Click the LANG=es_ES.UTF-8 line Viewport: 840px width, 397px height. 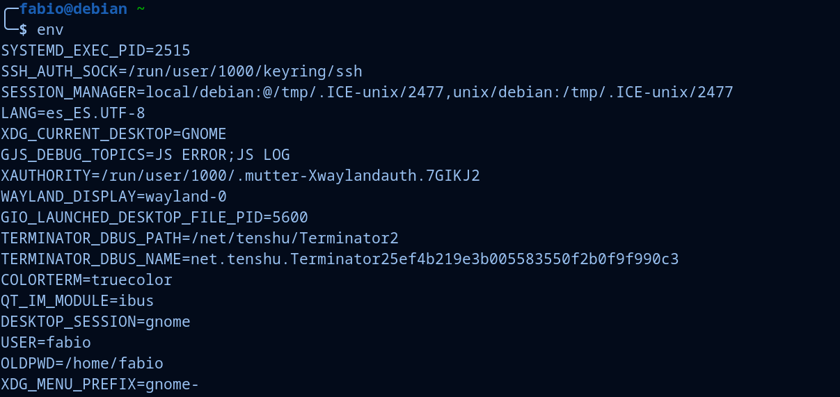73,113
